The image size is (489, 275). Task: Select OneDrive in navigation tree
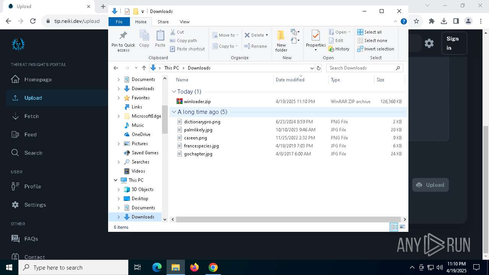click(141, 134)
